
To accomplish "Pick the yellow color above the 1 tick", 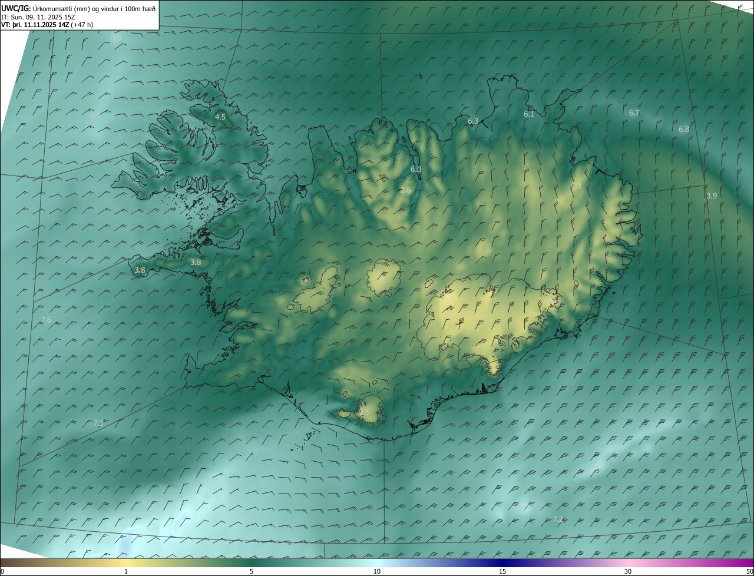I will (x=126, y=563).
